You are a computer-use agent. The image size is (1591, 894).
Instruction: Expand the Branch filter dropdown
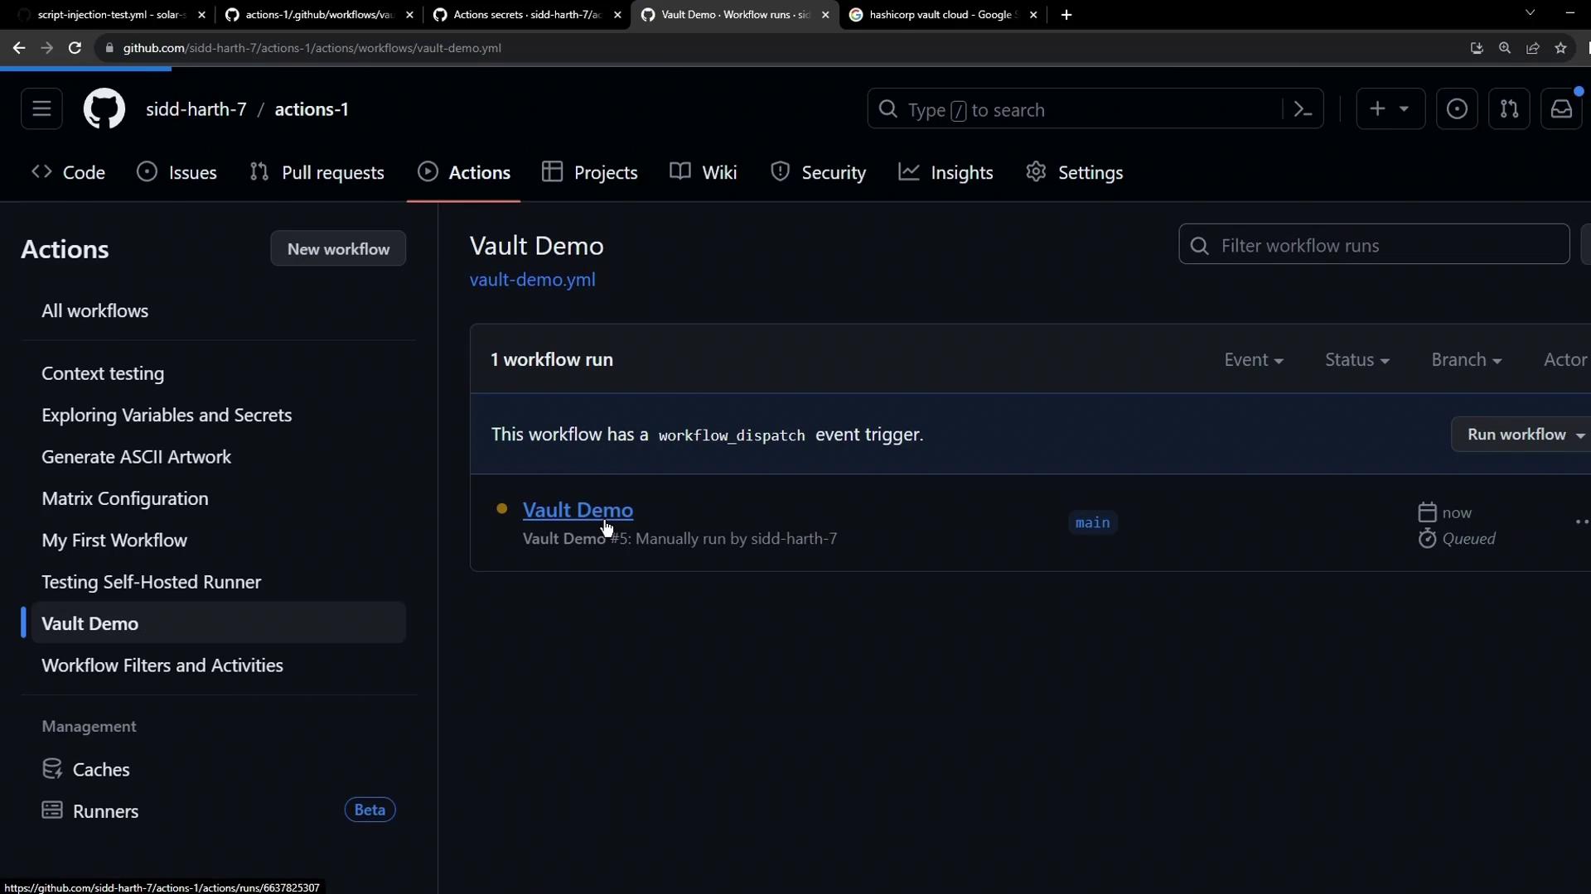coord(1465,359)
